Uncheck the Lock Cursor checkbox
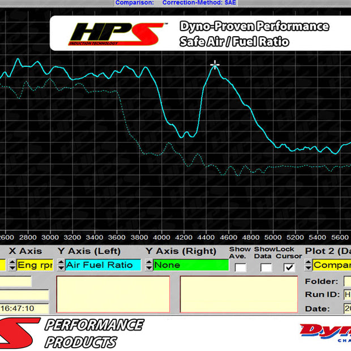 point(289,268)
